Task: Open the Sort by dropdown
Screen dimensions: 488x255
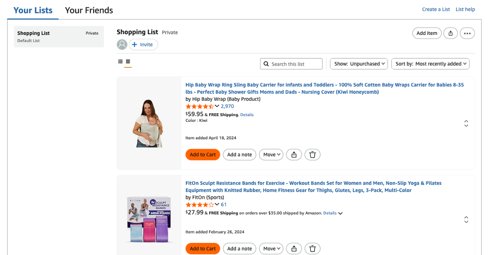Action: click(430, 64)
